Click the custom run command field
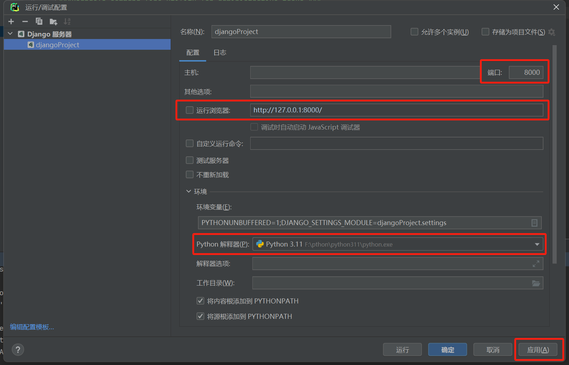This screenshot has height=365, width=569. click(x=397, y=143)
